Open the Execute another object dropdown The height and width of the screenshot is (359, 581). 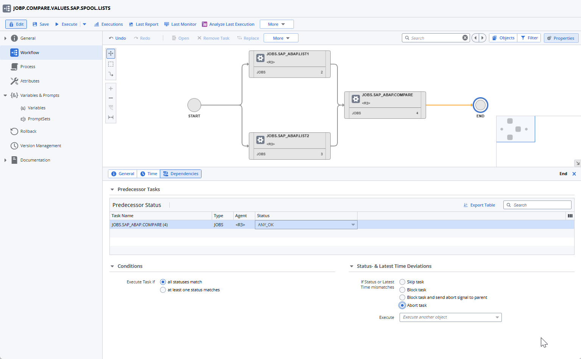(x=497, y=317)
